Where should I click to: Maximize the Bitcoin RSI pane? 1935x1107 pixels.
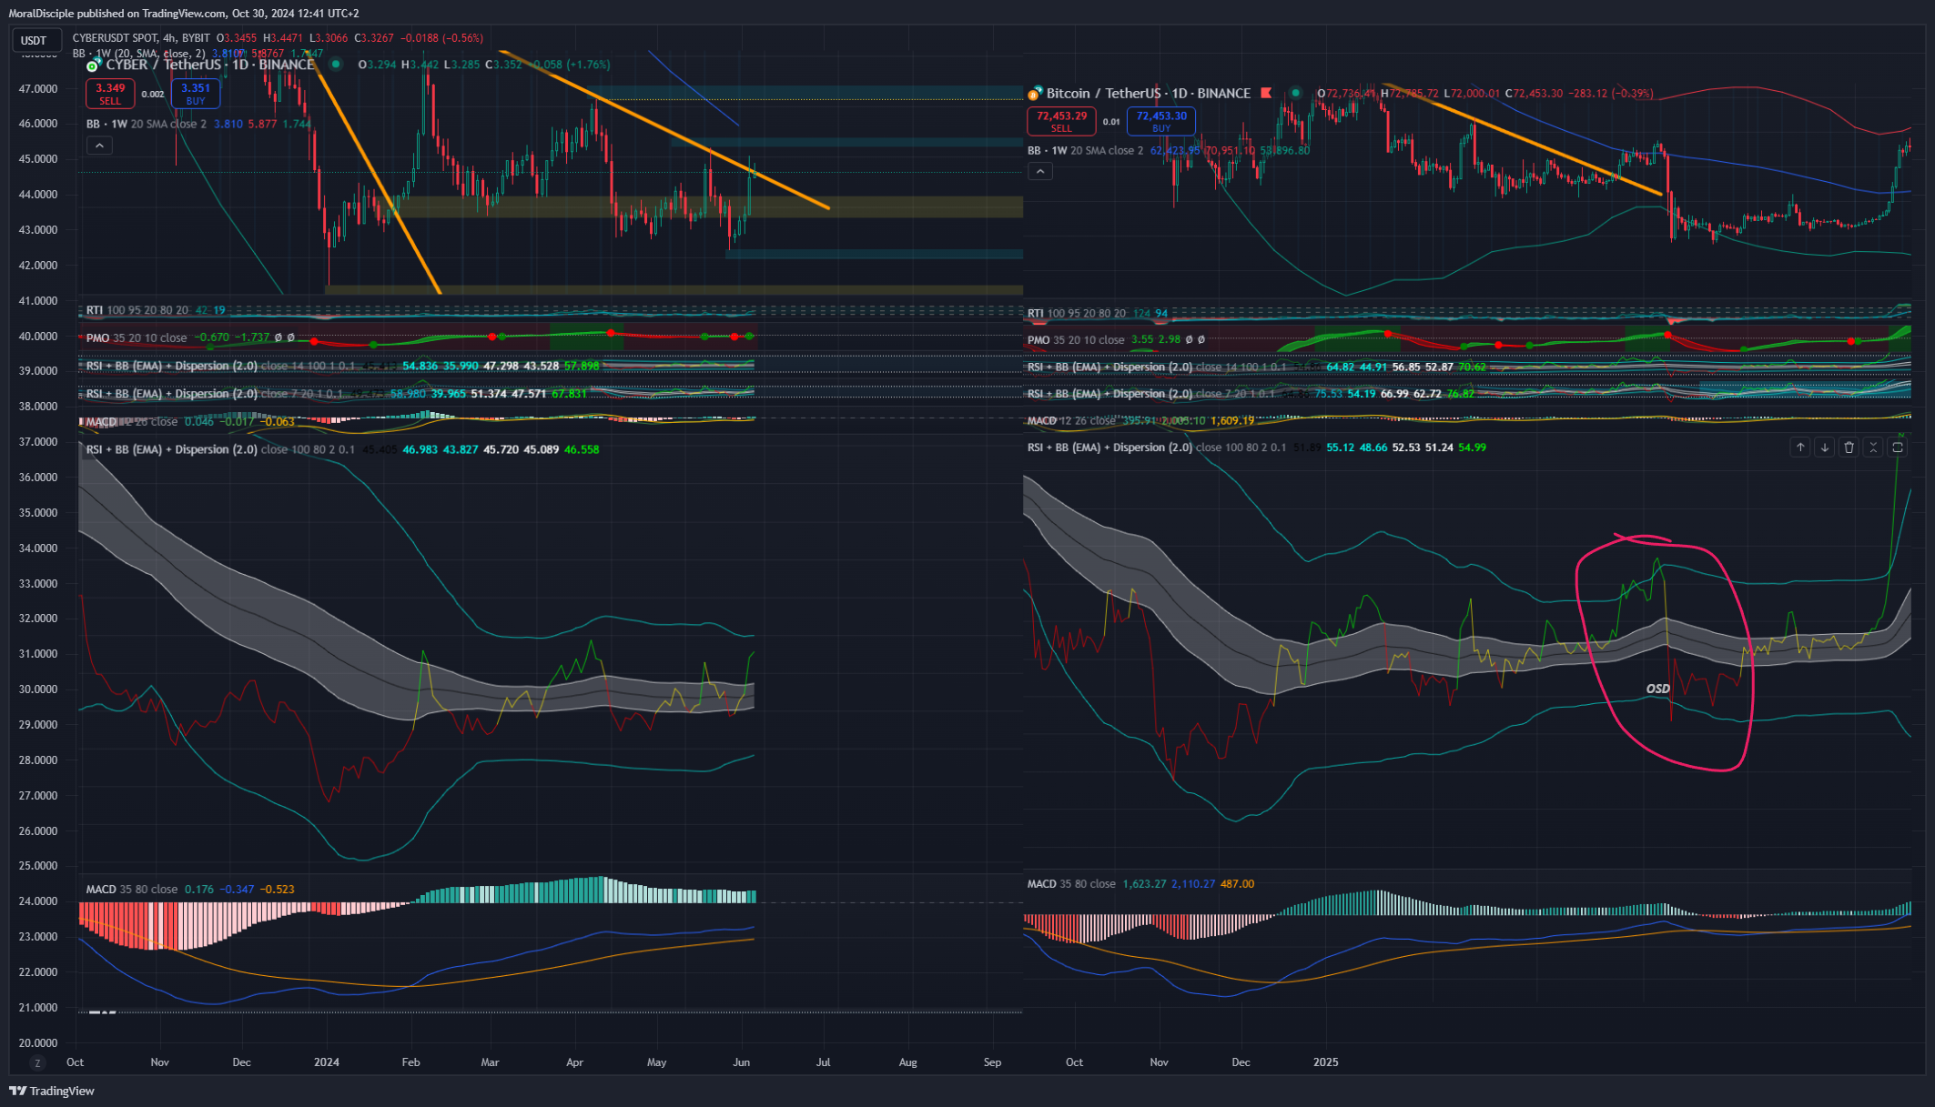(x=1898, y=447)
